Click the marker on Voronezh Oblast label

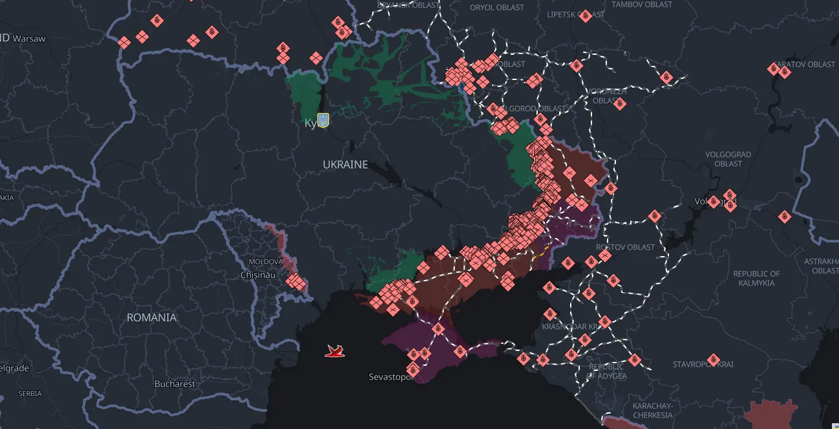(x=619, y=103)
